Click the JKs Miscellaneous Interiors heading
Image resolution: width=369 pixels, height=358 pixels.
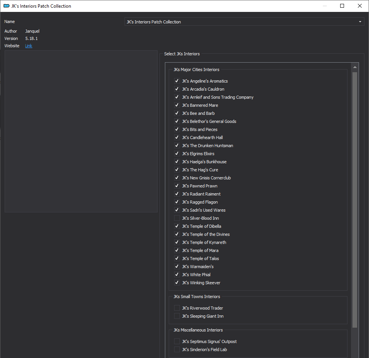tap(198, 330)
